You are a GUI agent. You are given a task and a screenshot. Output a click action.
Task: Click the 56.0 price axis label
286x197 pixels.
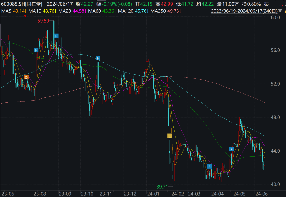pyautogui.click(x=275, y=50)
